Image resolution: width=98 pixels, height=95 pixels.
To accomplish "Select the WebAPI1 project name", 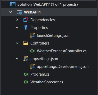I will [x=32, y=12].
